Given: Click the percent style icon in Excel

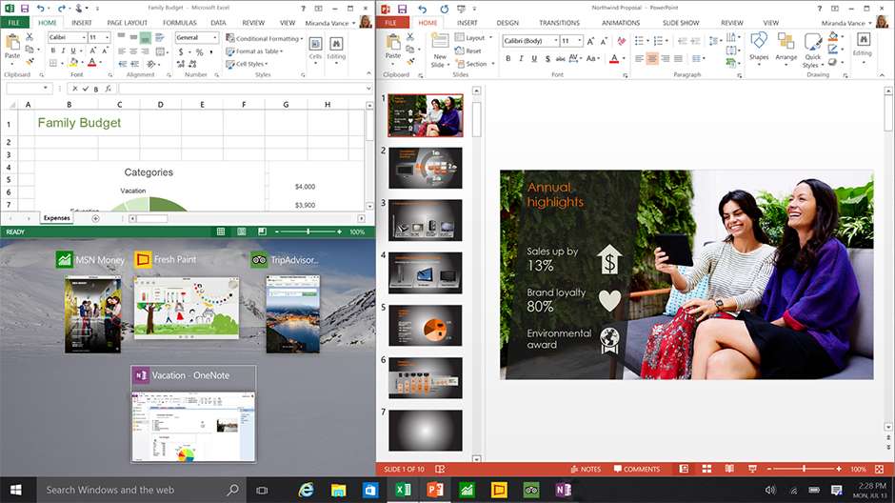Looking at the screenshot, I should point(199,52).
